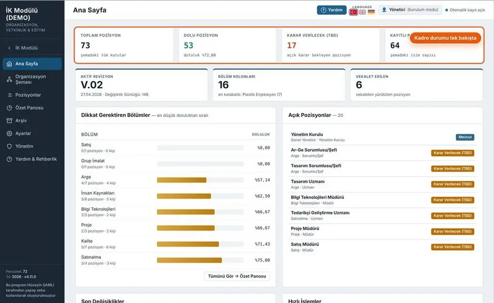Select the Yönetim shield icon

[x=9, y=146]
